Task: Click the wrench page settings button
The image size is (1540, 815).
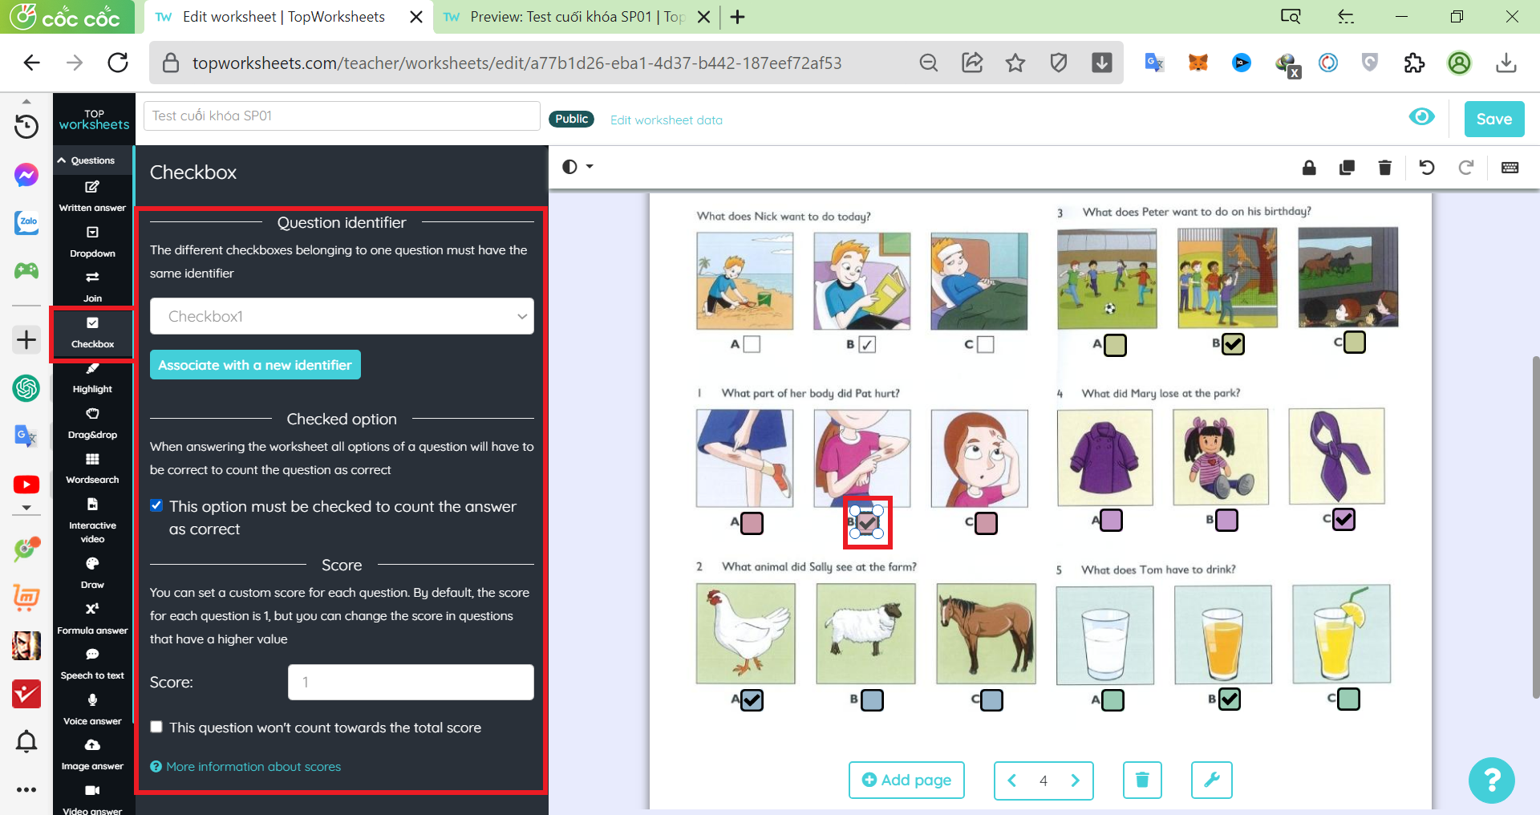Action: point(1211,780)
